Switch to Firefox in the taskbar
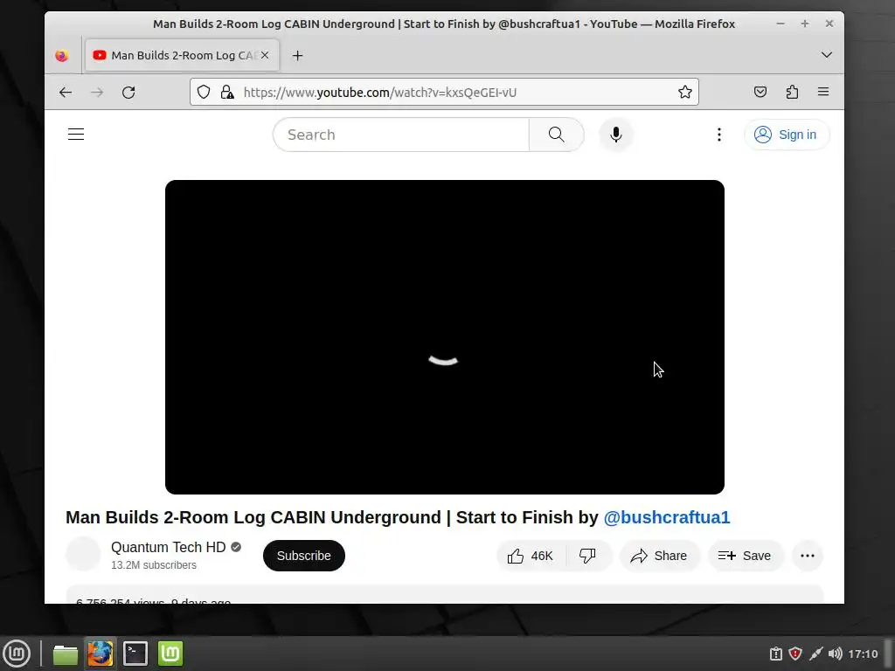895x671 pixels. click(x=101, y=654)
